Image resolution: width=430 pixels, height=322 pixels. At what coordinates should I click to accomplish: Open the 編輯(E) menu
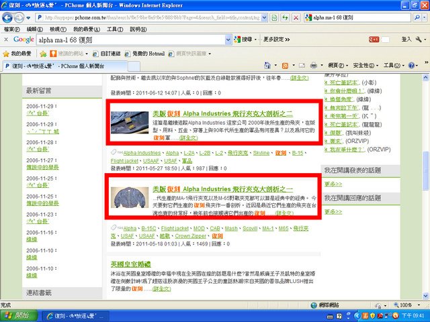(x=35, y=29)
